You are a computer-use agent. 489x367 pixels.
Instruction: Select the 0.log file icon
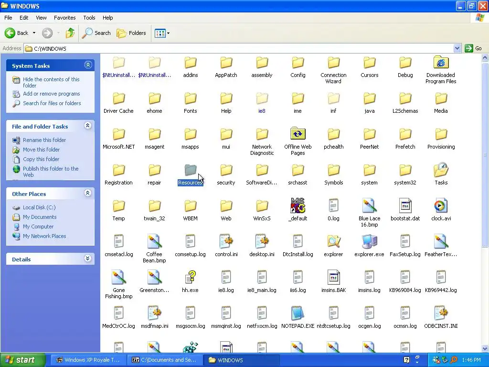333,205
